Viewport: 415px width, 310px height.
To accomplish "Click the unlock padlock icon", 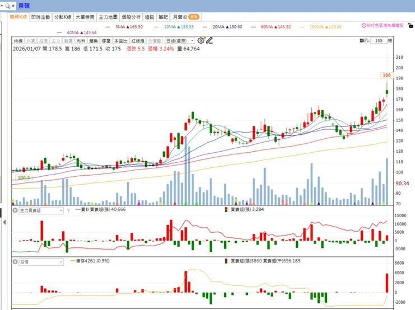I will 411,26.
